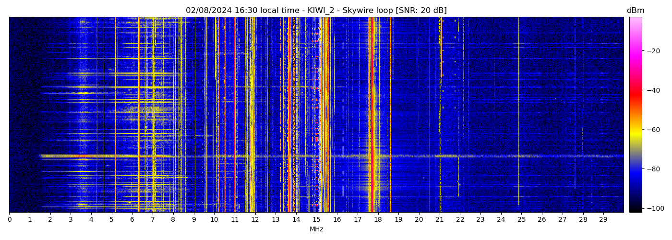Click the -80 colorbar tick label

653,169
